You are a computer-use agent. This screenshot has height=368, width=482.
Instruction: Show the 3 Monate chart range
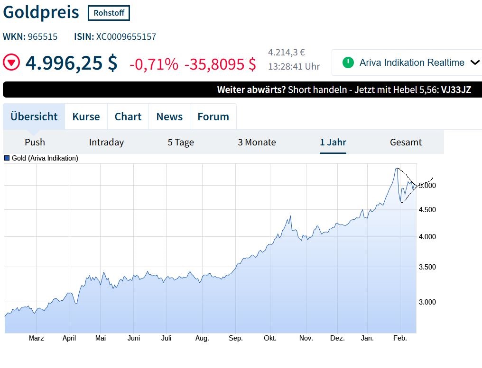(257, 142)
